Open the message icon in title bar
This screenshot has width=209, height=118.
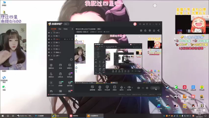(140, 24)
